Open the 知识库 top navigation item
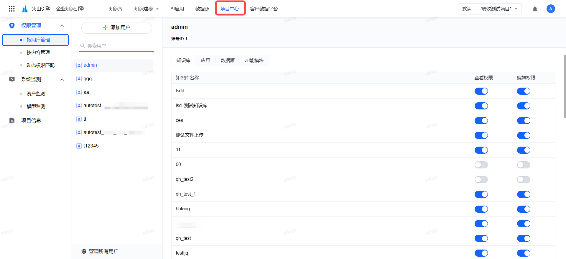This screenshot has width=566, height=259. tap(116, 9)
